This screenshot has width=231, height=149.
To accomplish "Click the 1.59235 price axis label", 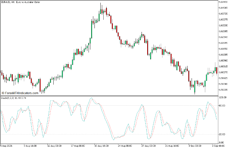I will (x=223, y=90).
